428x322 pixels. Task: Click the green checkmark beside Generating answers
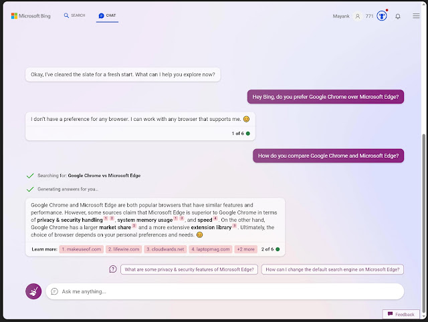tap(30, 189)
